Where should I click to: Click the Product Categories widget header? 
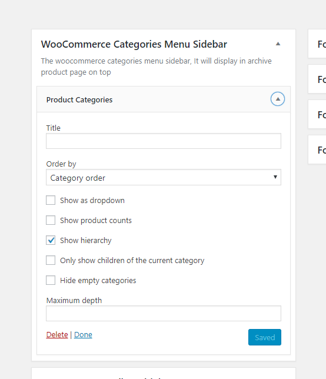pyautogui.click(x=164, y=99)
